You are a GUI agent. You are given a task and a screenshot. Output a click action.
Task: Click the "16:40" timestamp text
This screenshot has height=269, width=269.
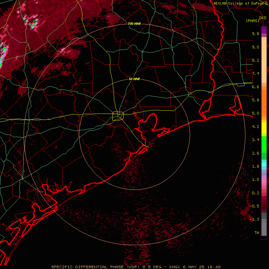coord(214,267)
